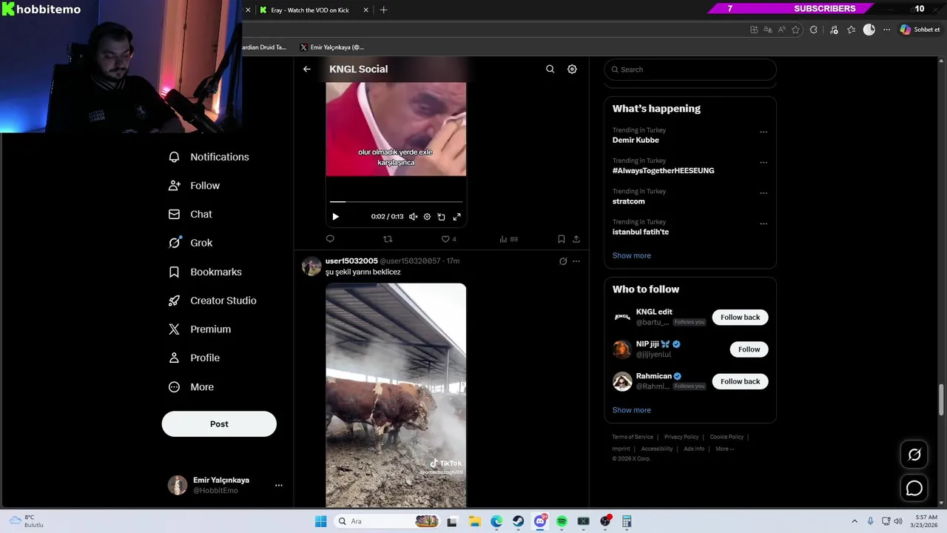Open floating messages chat button
The width and height of the screenshot is (947, 533).
914,489
